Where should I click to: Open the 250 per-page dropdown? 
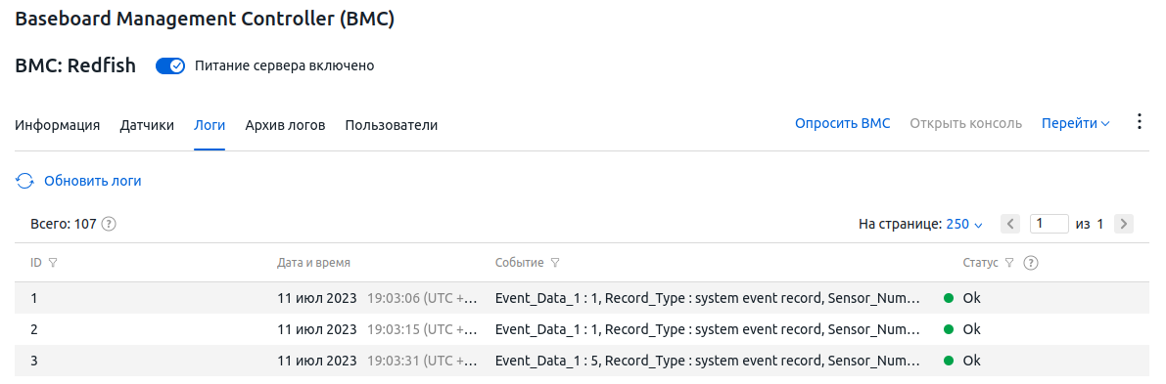[x=964, y=224]
